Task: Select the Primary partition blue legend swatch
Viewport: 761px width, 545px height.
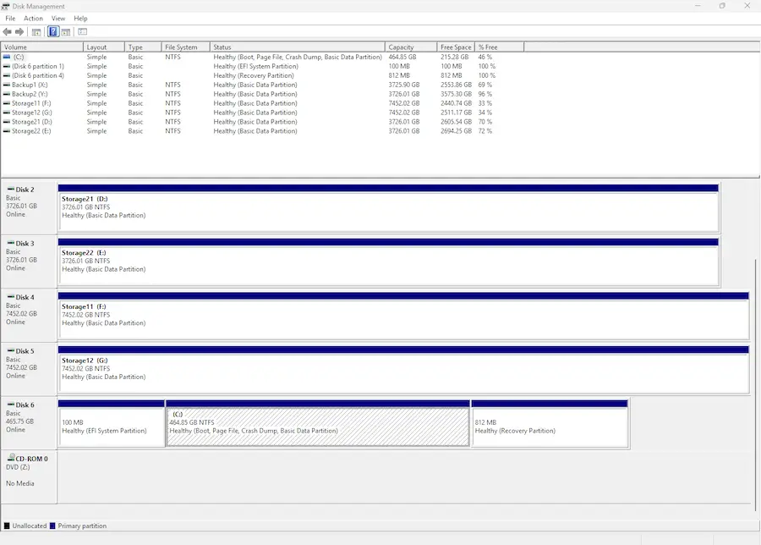Action: tap(52, 526)
